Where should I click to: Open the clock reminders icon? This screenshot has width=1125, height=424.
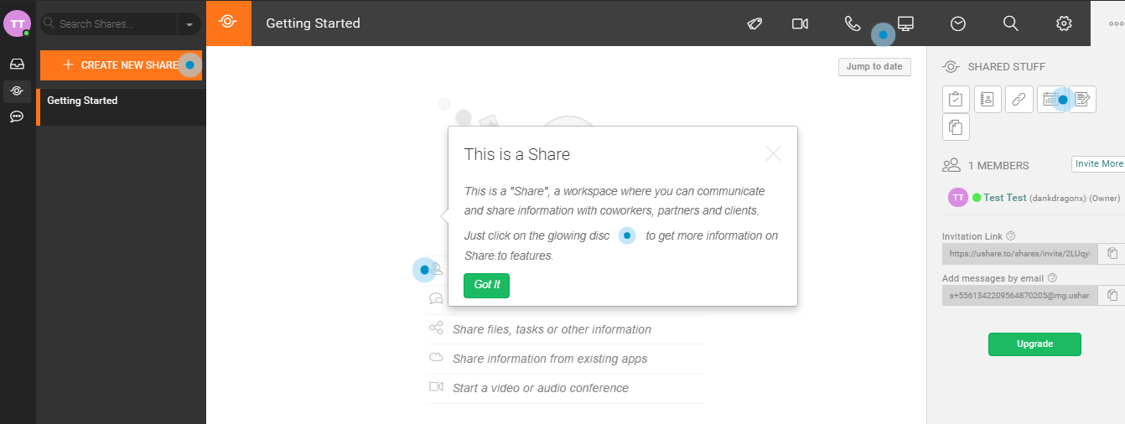[958, 23]
